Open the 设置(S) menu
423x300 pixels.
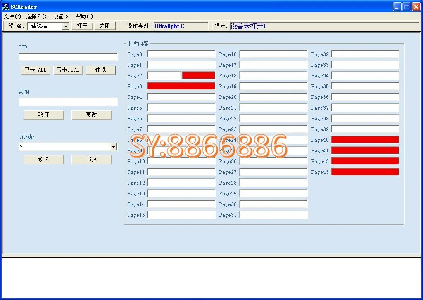coord(62,16)
